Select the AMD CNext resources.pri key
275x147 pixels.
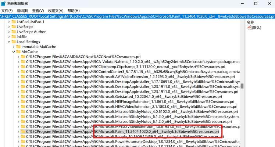point(83,57)
